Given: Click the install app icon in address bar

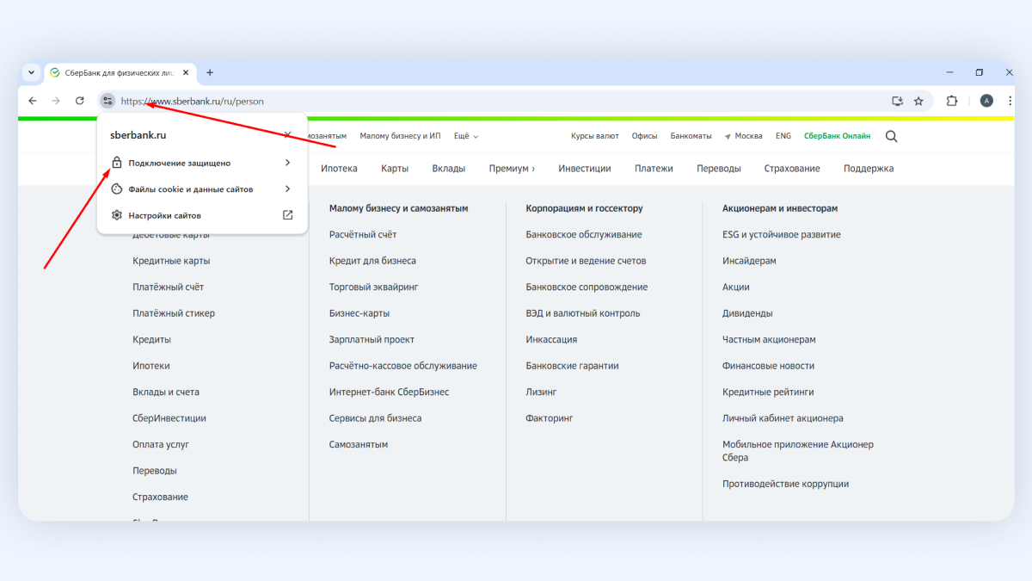Looking at the screenshot, I should [x=898, y=101].
